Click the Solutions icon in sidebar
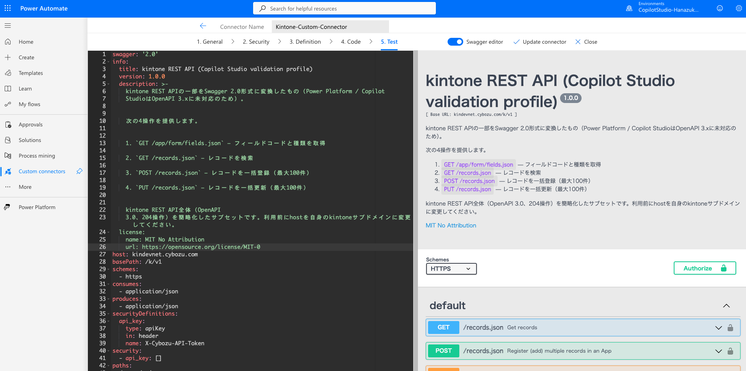746x371 pixels. click(x=8, y=140)
